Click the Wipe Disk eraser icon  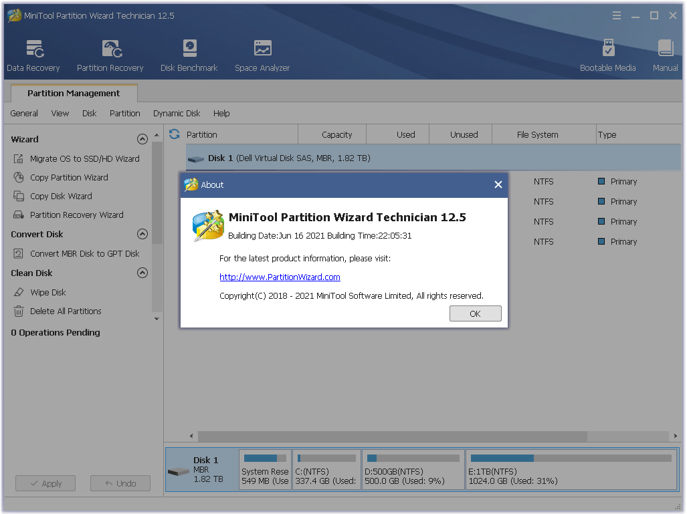[19, 292]
